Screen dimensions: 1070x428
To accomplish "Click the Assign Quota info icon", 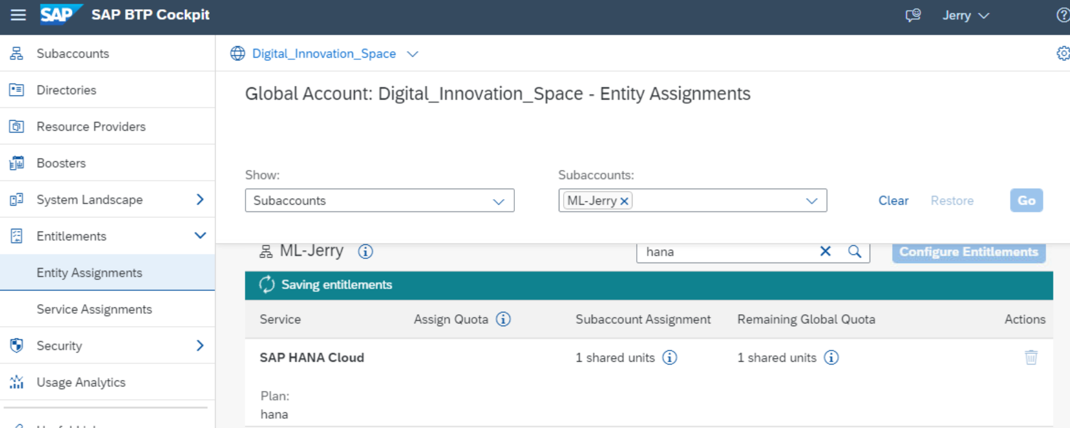I will 503,319.
